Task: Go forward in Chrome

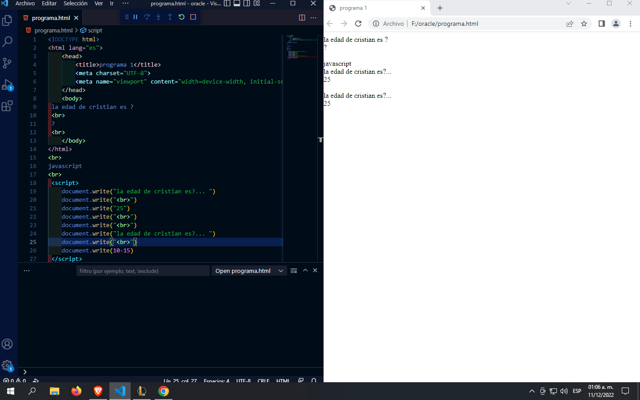Action: click(344, 24)
